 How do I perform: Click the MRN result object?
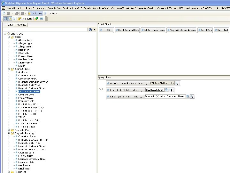click(106, 30)
